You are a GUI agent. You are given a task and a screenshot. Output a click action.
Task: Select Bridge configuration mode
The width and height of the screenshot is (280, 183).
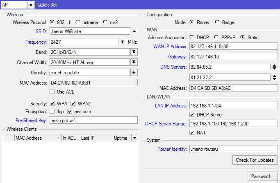[217, 22]
